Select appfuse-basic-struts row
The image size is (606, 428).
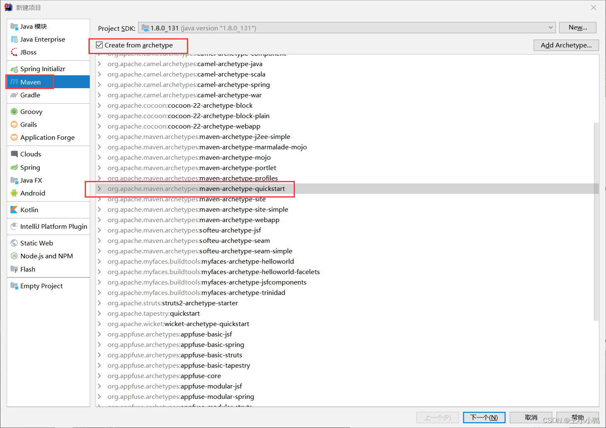click(347, 355)
